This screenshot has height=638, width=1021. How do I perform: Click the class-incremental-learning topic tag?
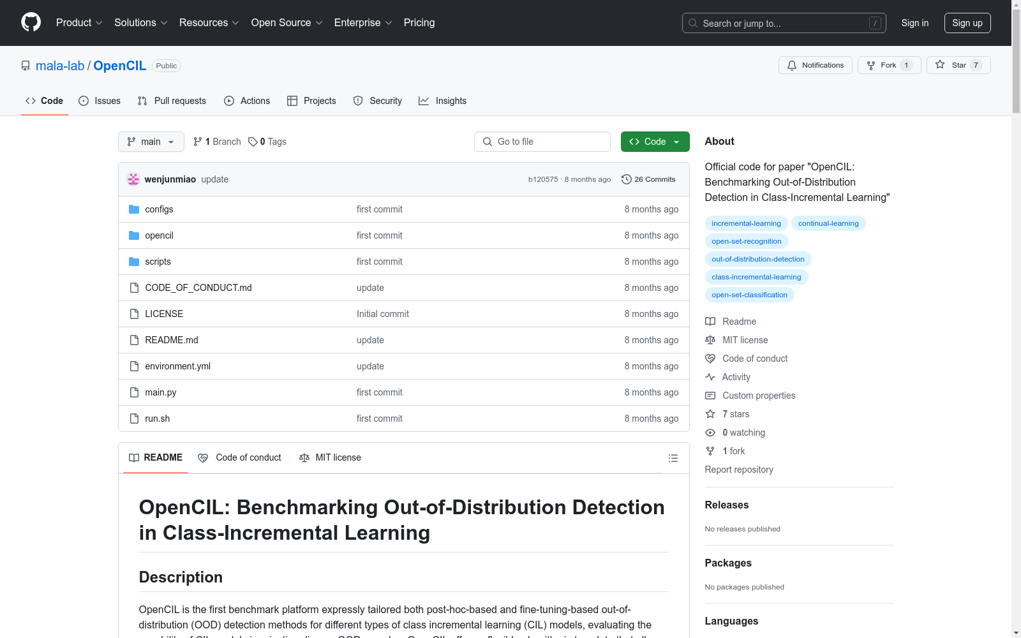coord(756,277)
